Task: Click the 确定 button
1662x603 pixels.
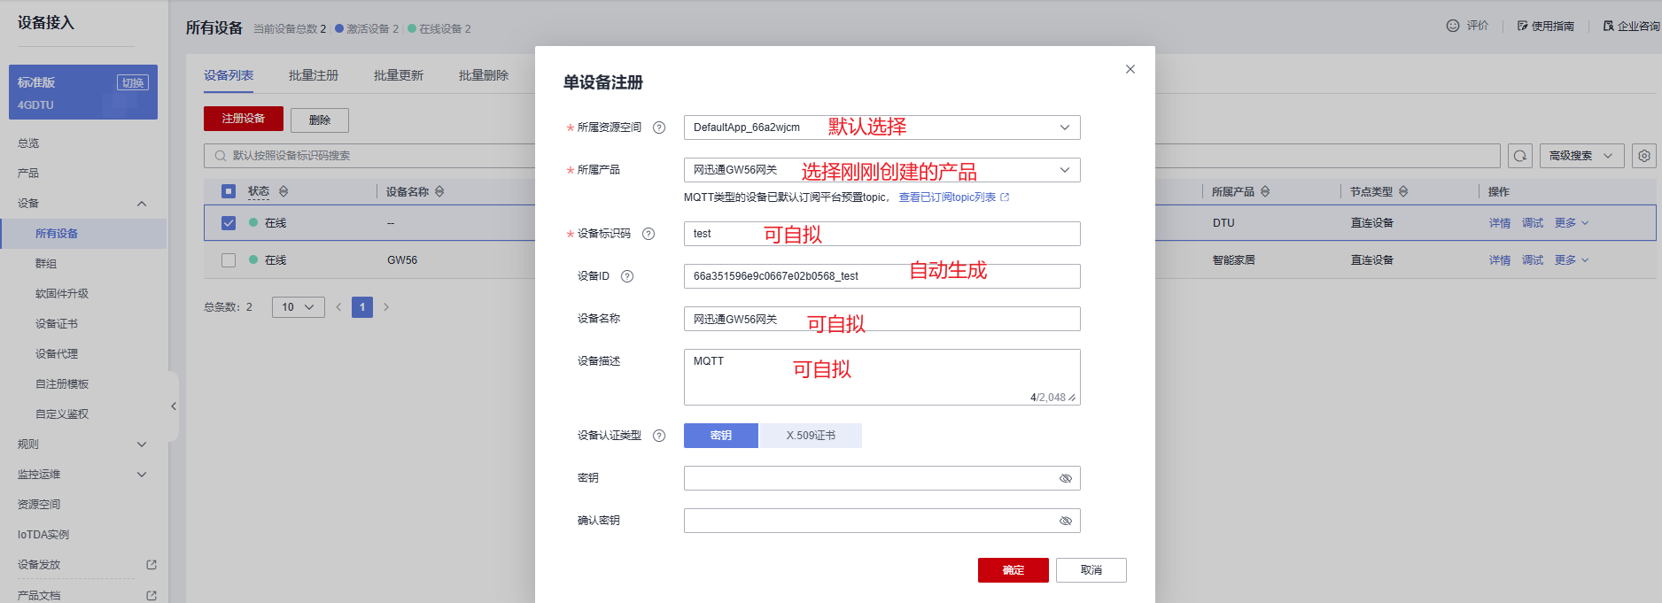Action: [x=1013, y=570]
